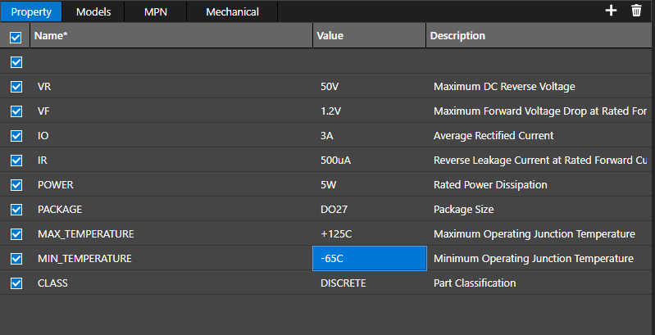Open the MPN tab
Screen dimensions: 655x335
pyautogui.click(x=155, y=11)
